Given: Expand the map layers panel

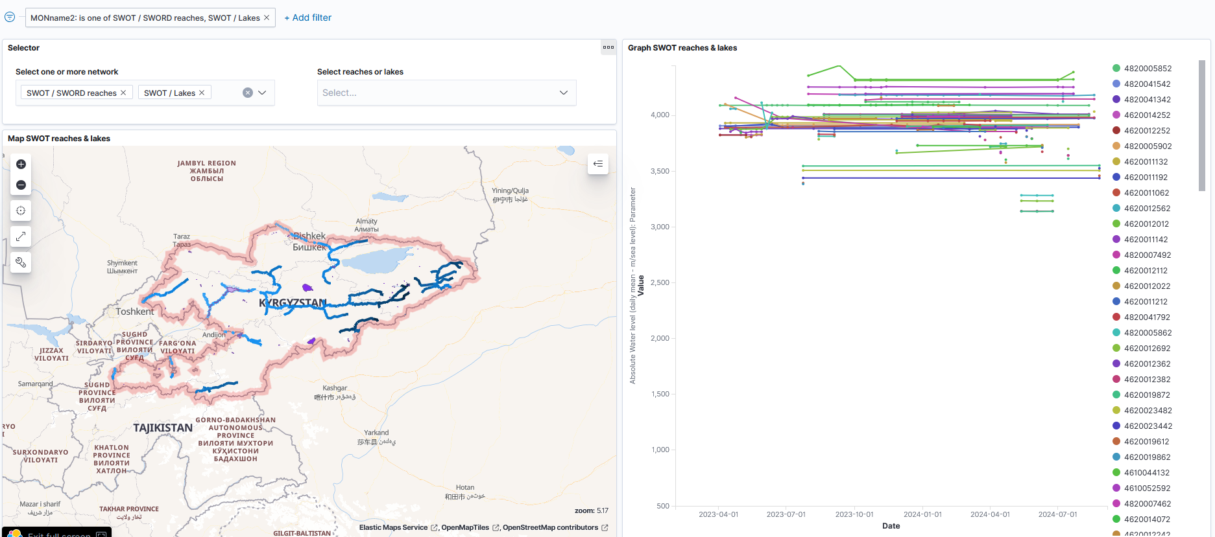Looking at the screenshot, I should (598, 164).
